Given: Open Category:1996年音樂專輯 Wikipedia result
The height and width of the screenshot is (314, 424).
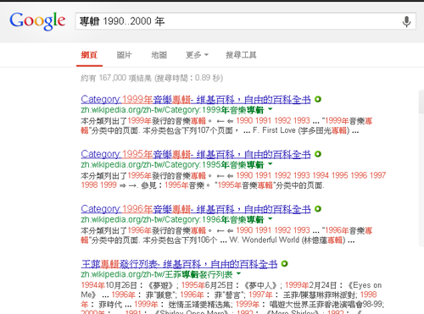Looking at the screenshot, I should click(x=196, y=209).
